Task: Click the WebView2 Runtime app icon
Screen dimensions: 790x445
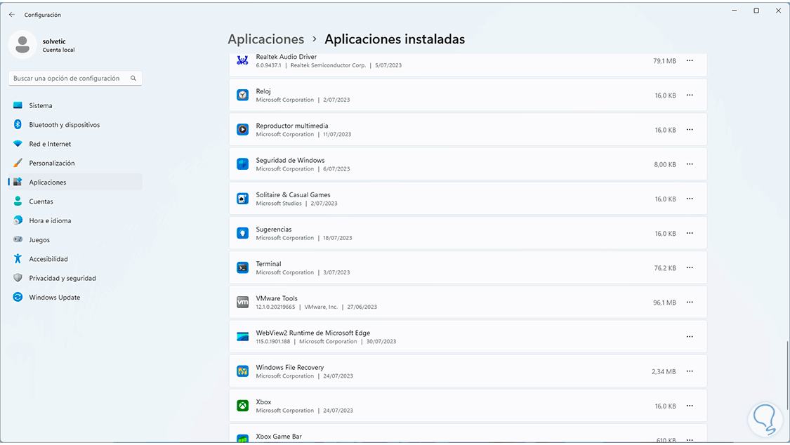Action: point(242,337)
